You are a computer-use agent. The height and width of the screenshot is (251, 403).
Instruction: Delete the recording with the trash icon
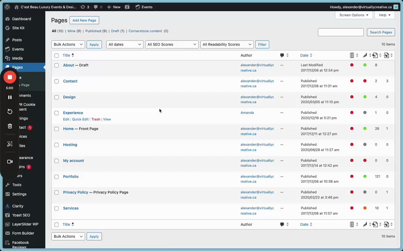(10, 126)
